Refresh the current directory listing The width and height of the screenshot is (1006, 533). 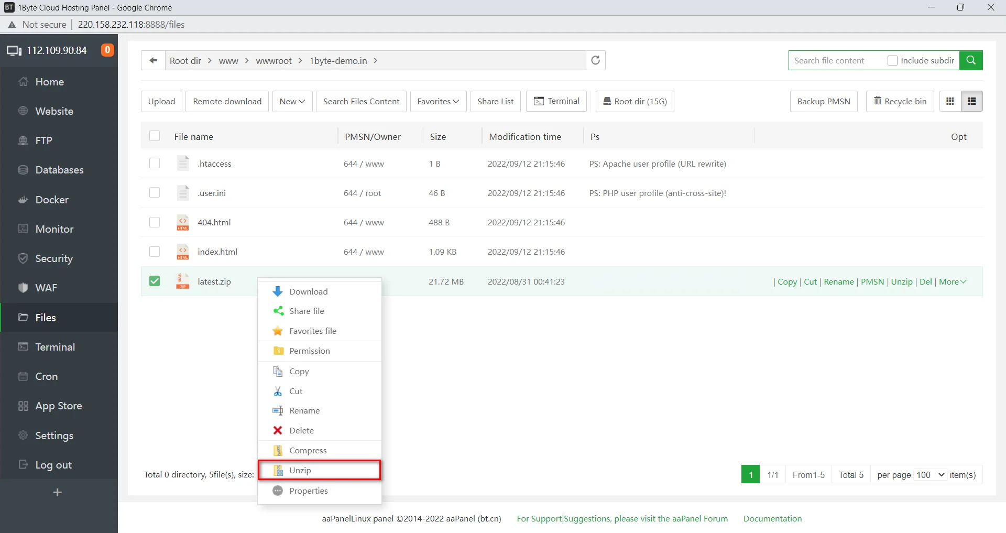click(x=595, y=60)
